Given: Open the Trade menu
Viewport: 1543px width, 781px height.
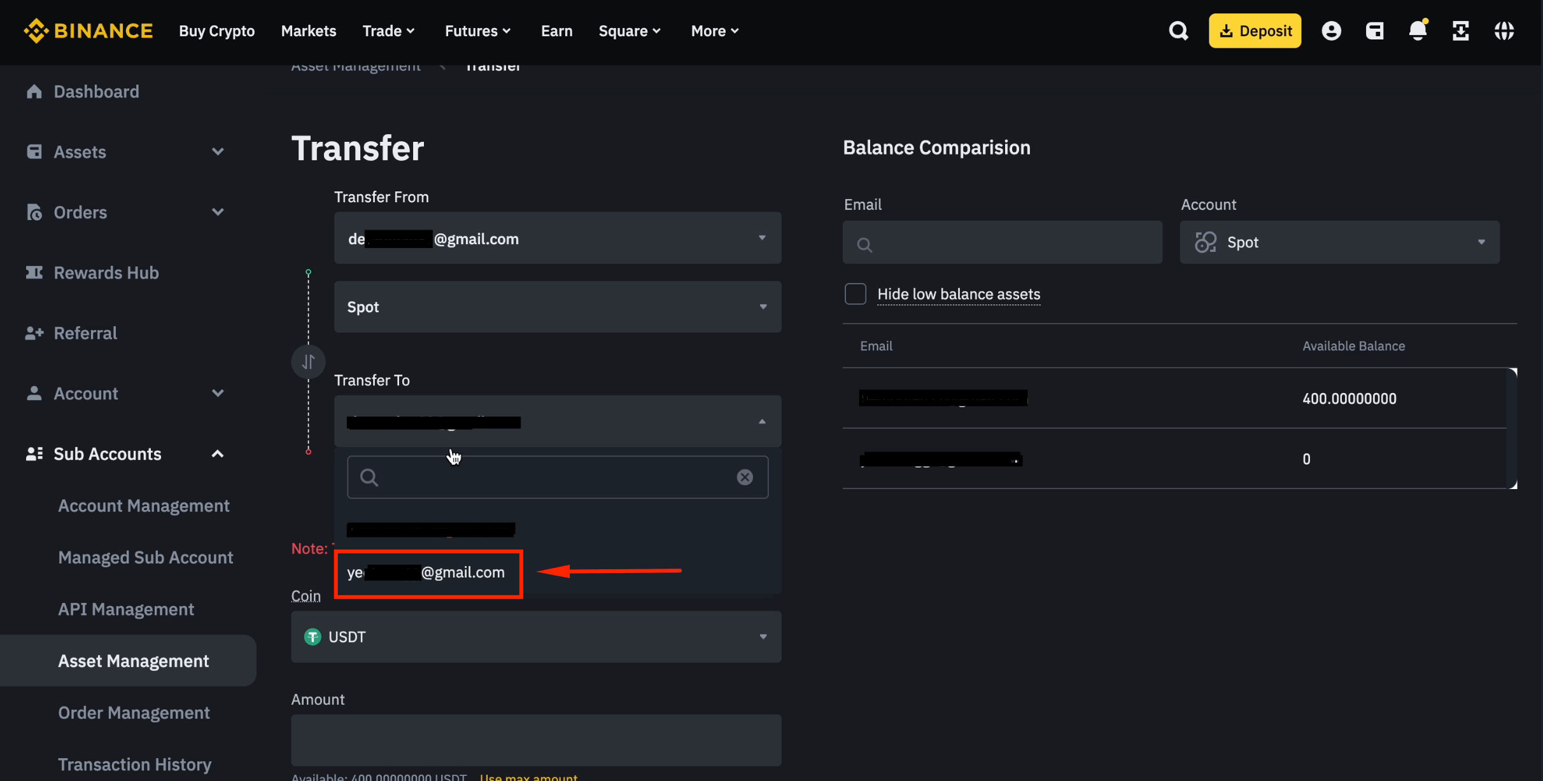Looking at the screenshot, I should pyautogui.click(x=388, y=31).
